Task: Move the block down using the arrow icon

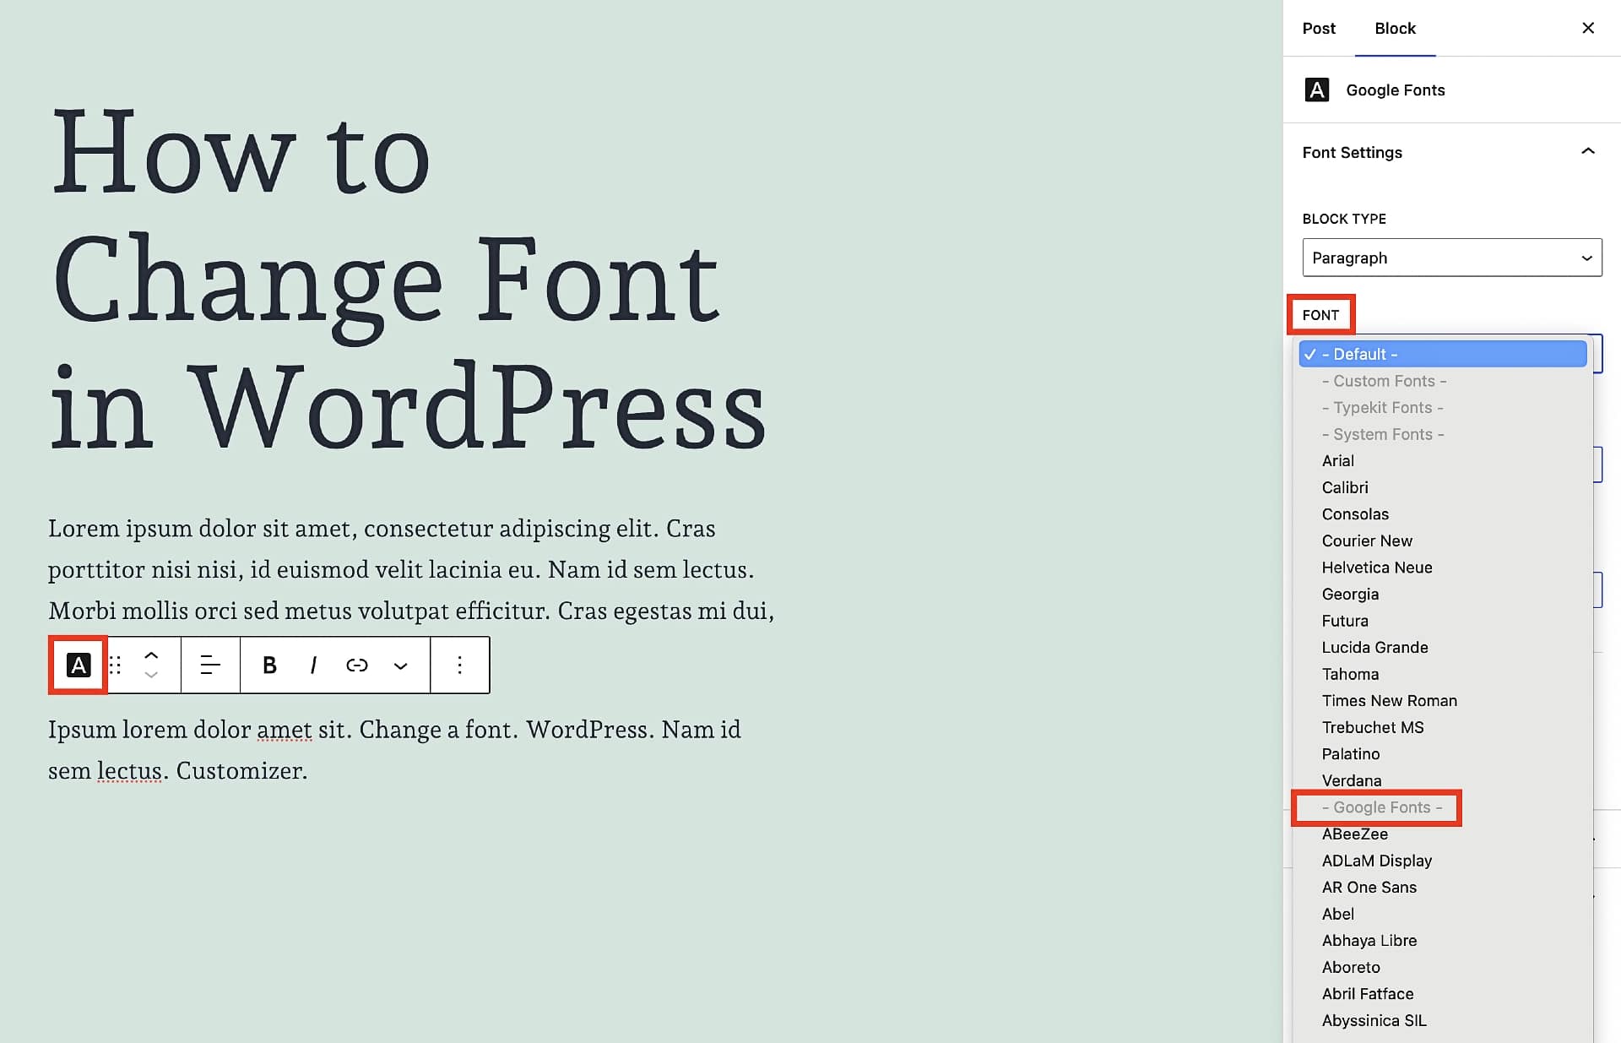Action: click(x=152, y=676)
